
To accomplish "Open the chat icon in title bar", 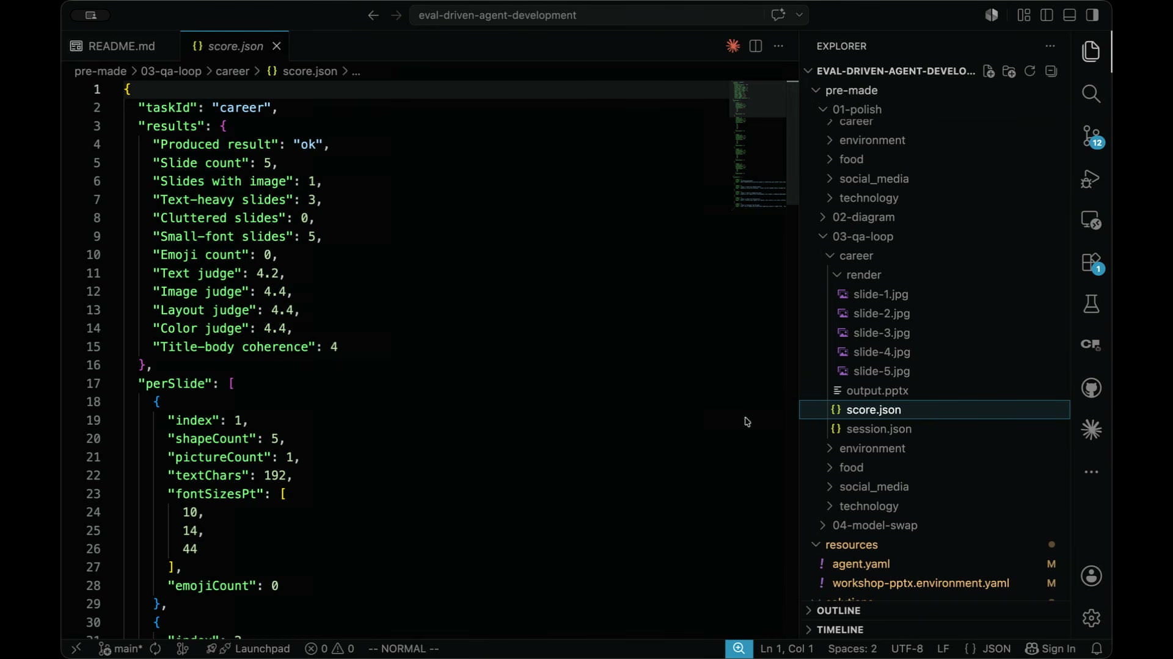I will tap(778, 15).
